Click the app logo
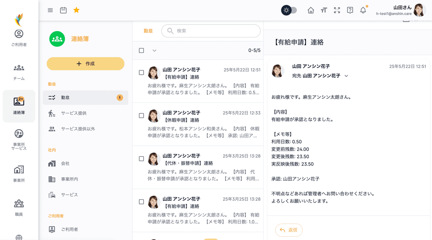 click(19, 20)
